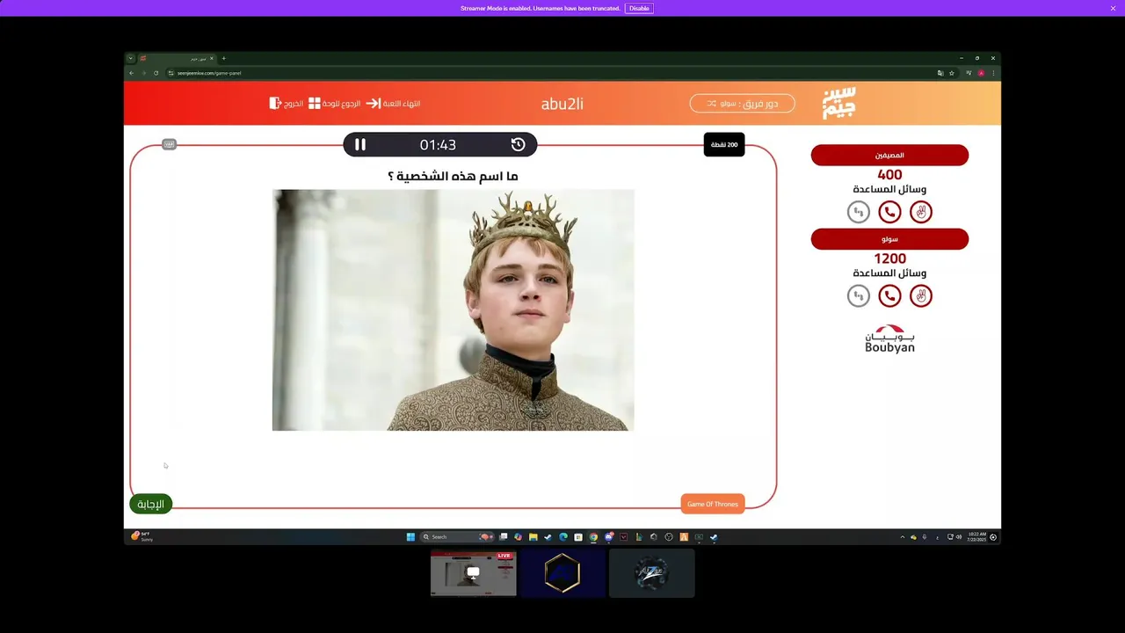
Task: Click the Boubyan sponsor logo
Action: click(x=889, y=339)
